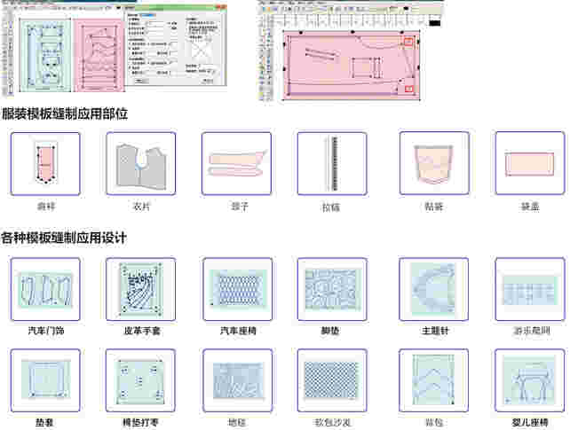Open the curved arc stitching design thumbnail
The width and height of the screenshot is (570, 430).
coord(433,289)
